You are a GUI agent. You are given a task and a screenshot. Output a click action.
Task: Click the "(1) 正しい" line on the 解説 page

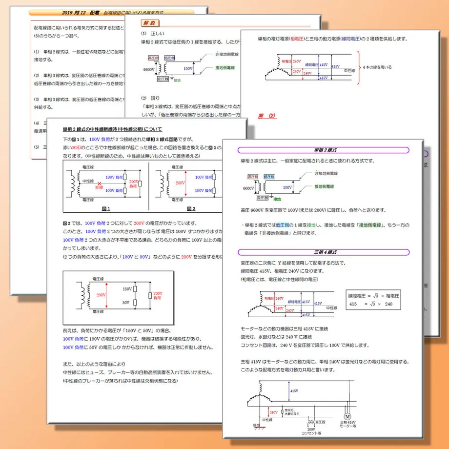(152, 34)
